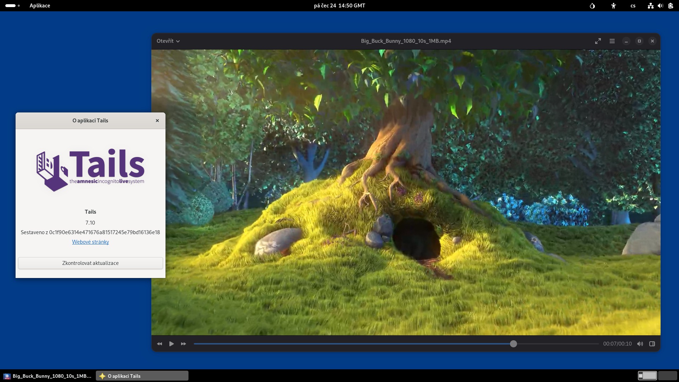679x382 pixels.
Task: Click the system volume icon in the top bar
Action: [660, 6]
